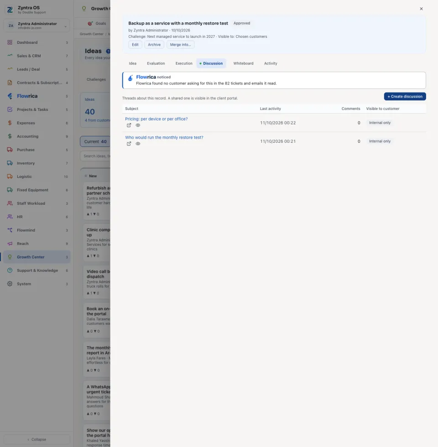Click the Current 40 filter button
This screenshot has height=447, width=438.
pyautogui.click(x=95, y=141)
